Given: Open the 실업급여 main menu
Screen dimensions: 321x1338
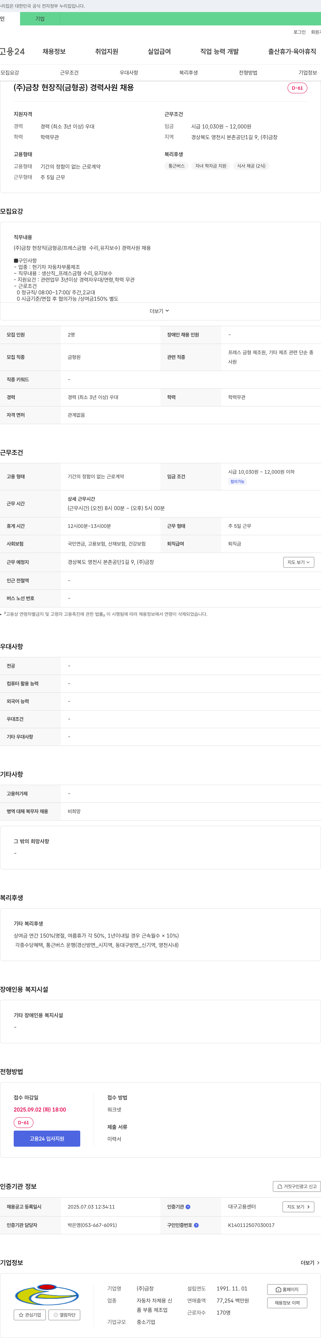Looking at the screenshot, I should 159,52.
